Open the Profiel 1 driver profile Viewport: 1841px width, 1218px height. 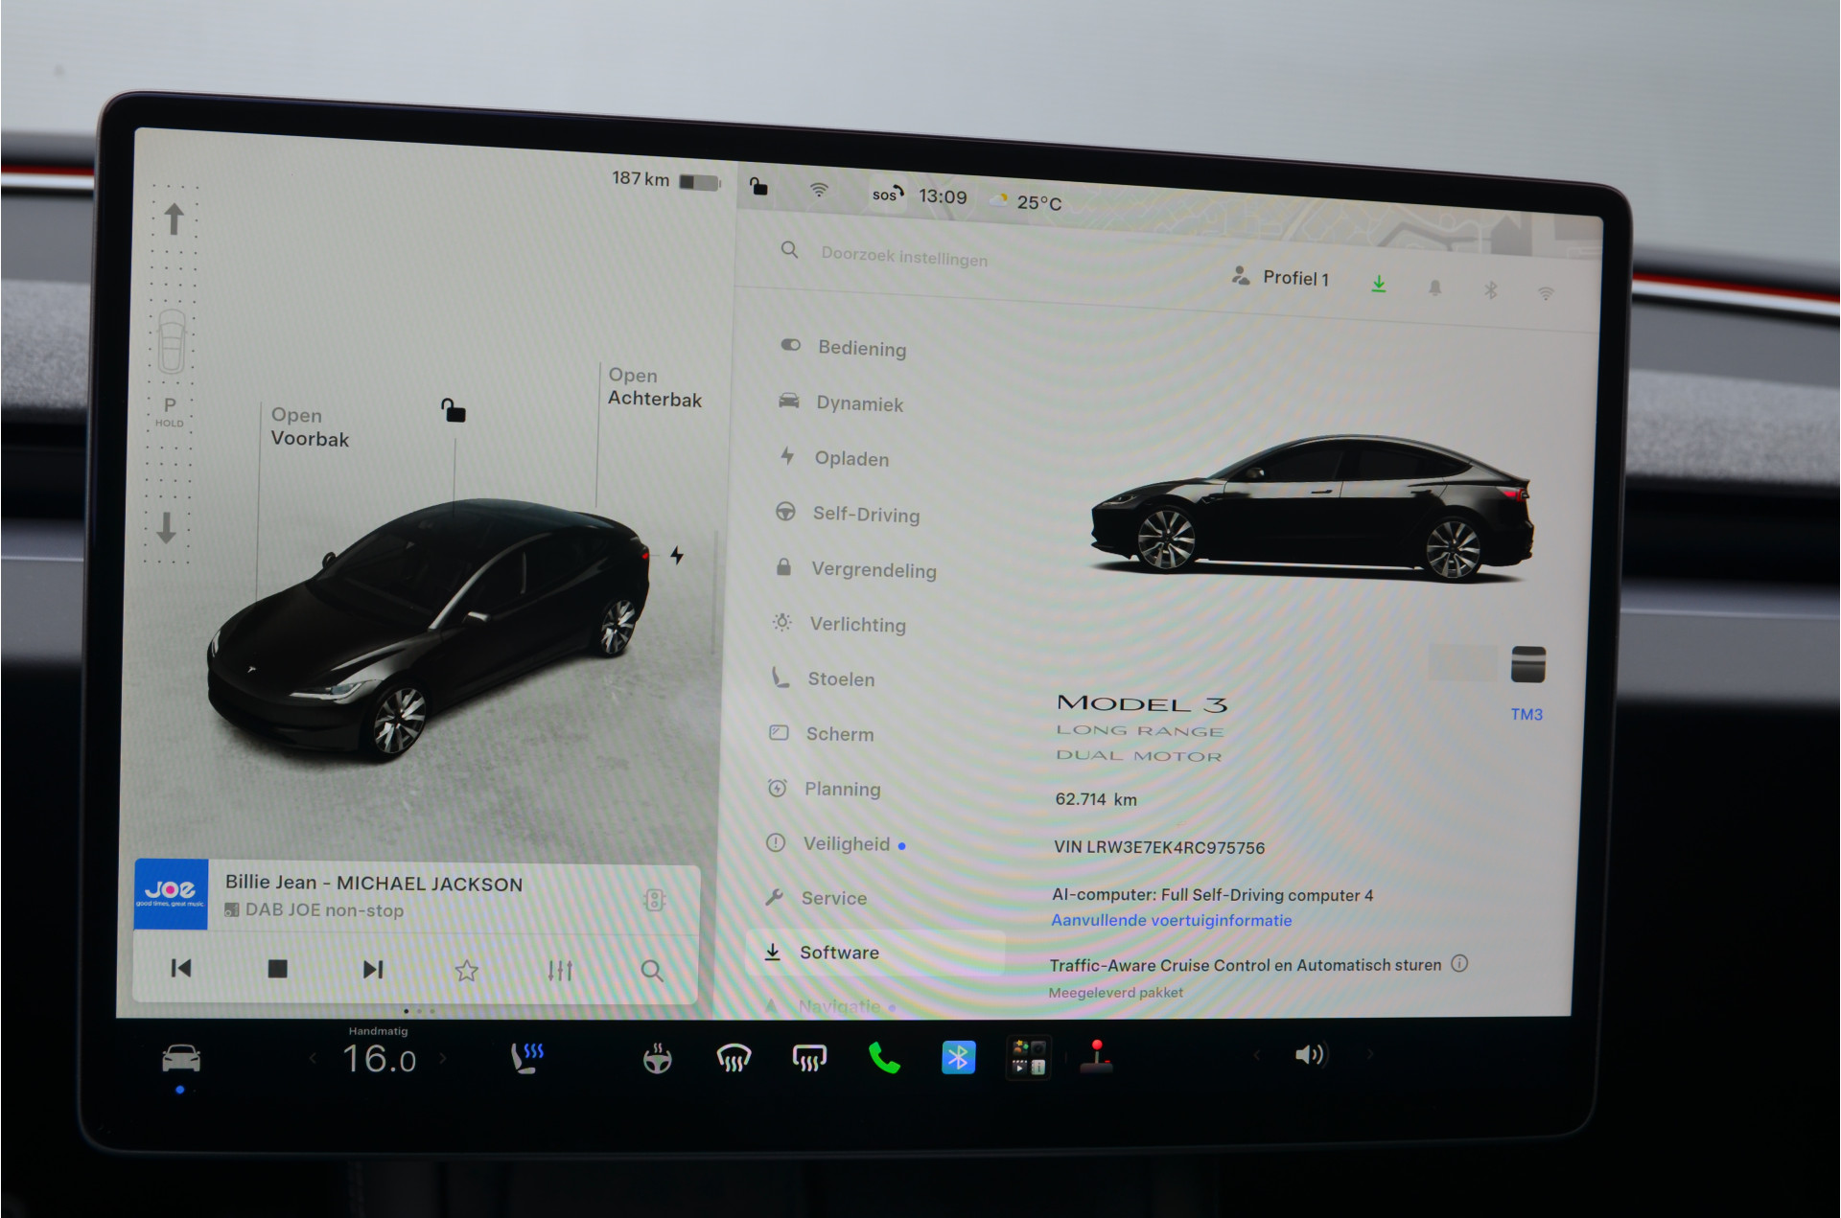[x=1281, y=278]
